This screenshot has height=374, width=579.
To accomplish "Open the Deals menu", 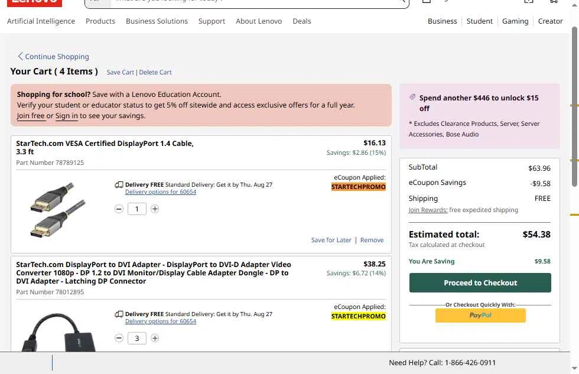I will point(302,21).
